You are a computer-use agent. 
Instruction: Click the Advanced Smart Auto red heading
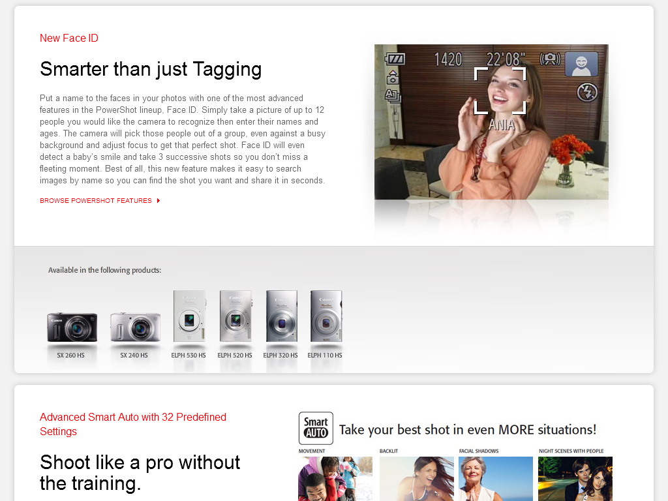[133, 424]
